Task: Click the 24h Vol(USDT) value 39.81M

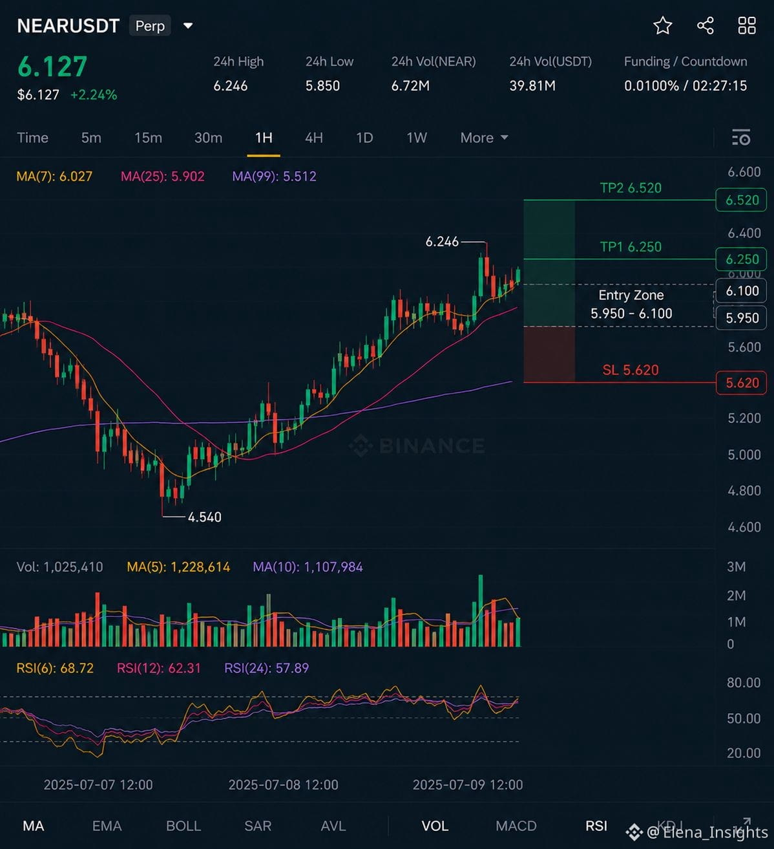Action: [x=532, y=85]
